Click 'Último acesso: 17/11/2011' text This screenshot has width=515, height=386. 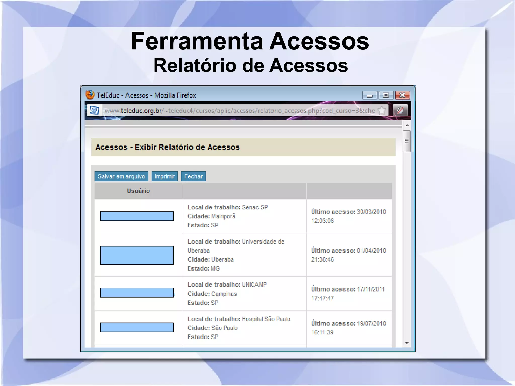coord(348,289)
